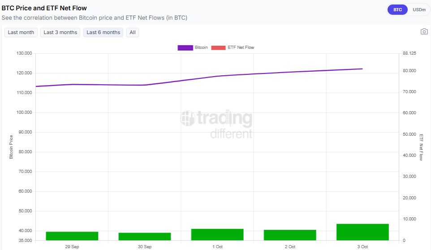This screenshot has width=431, height=250.
Task: Switch units to USDm
Action: [419, 9]
